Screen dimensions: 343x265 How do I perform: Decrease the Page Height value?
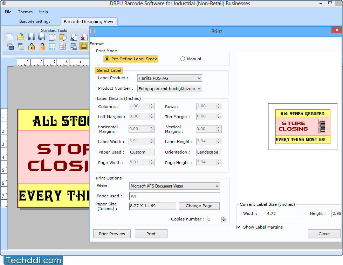pos(219,164)
